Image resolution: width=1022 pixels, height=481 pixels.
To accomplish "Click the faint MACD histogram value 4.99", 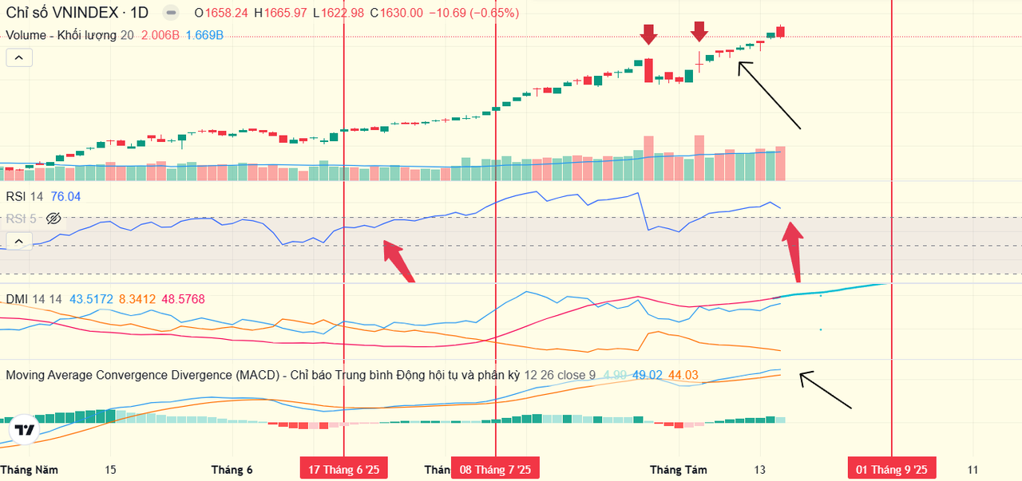I will pyautogui.click(x=615, y=375).
